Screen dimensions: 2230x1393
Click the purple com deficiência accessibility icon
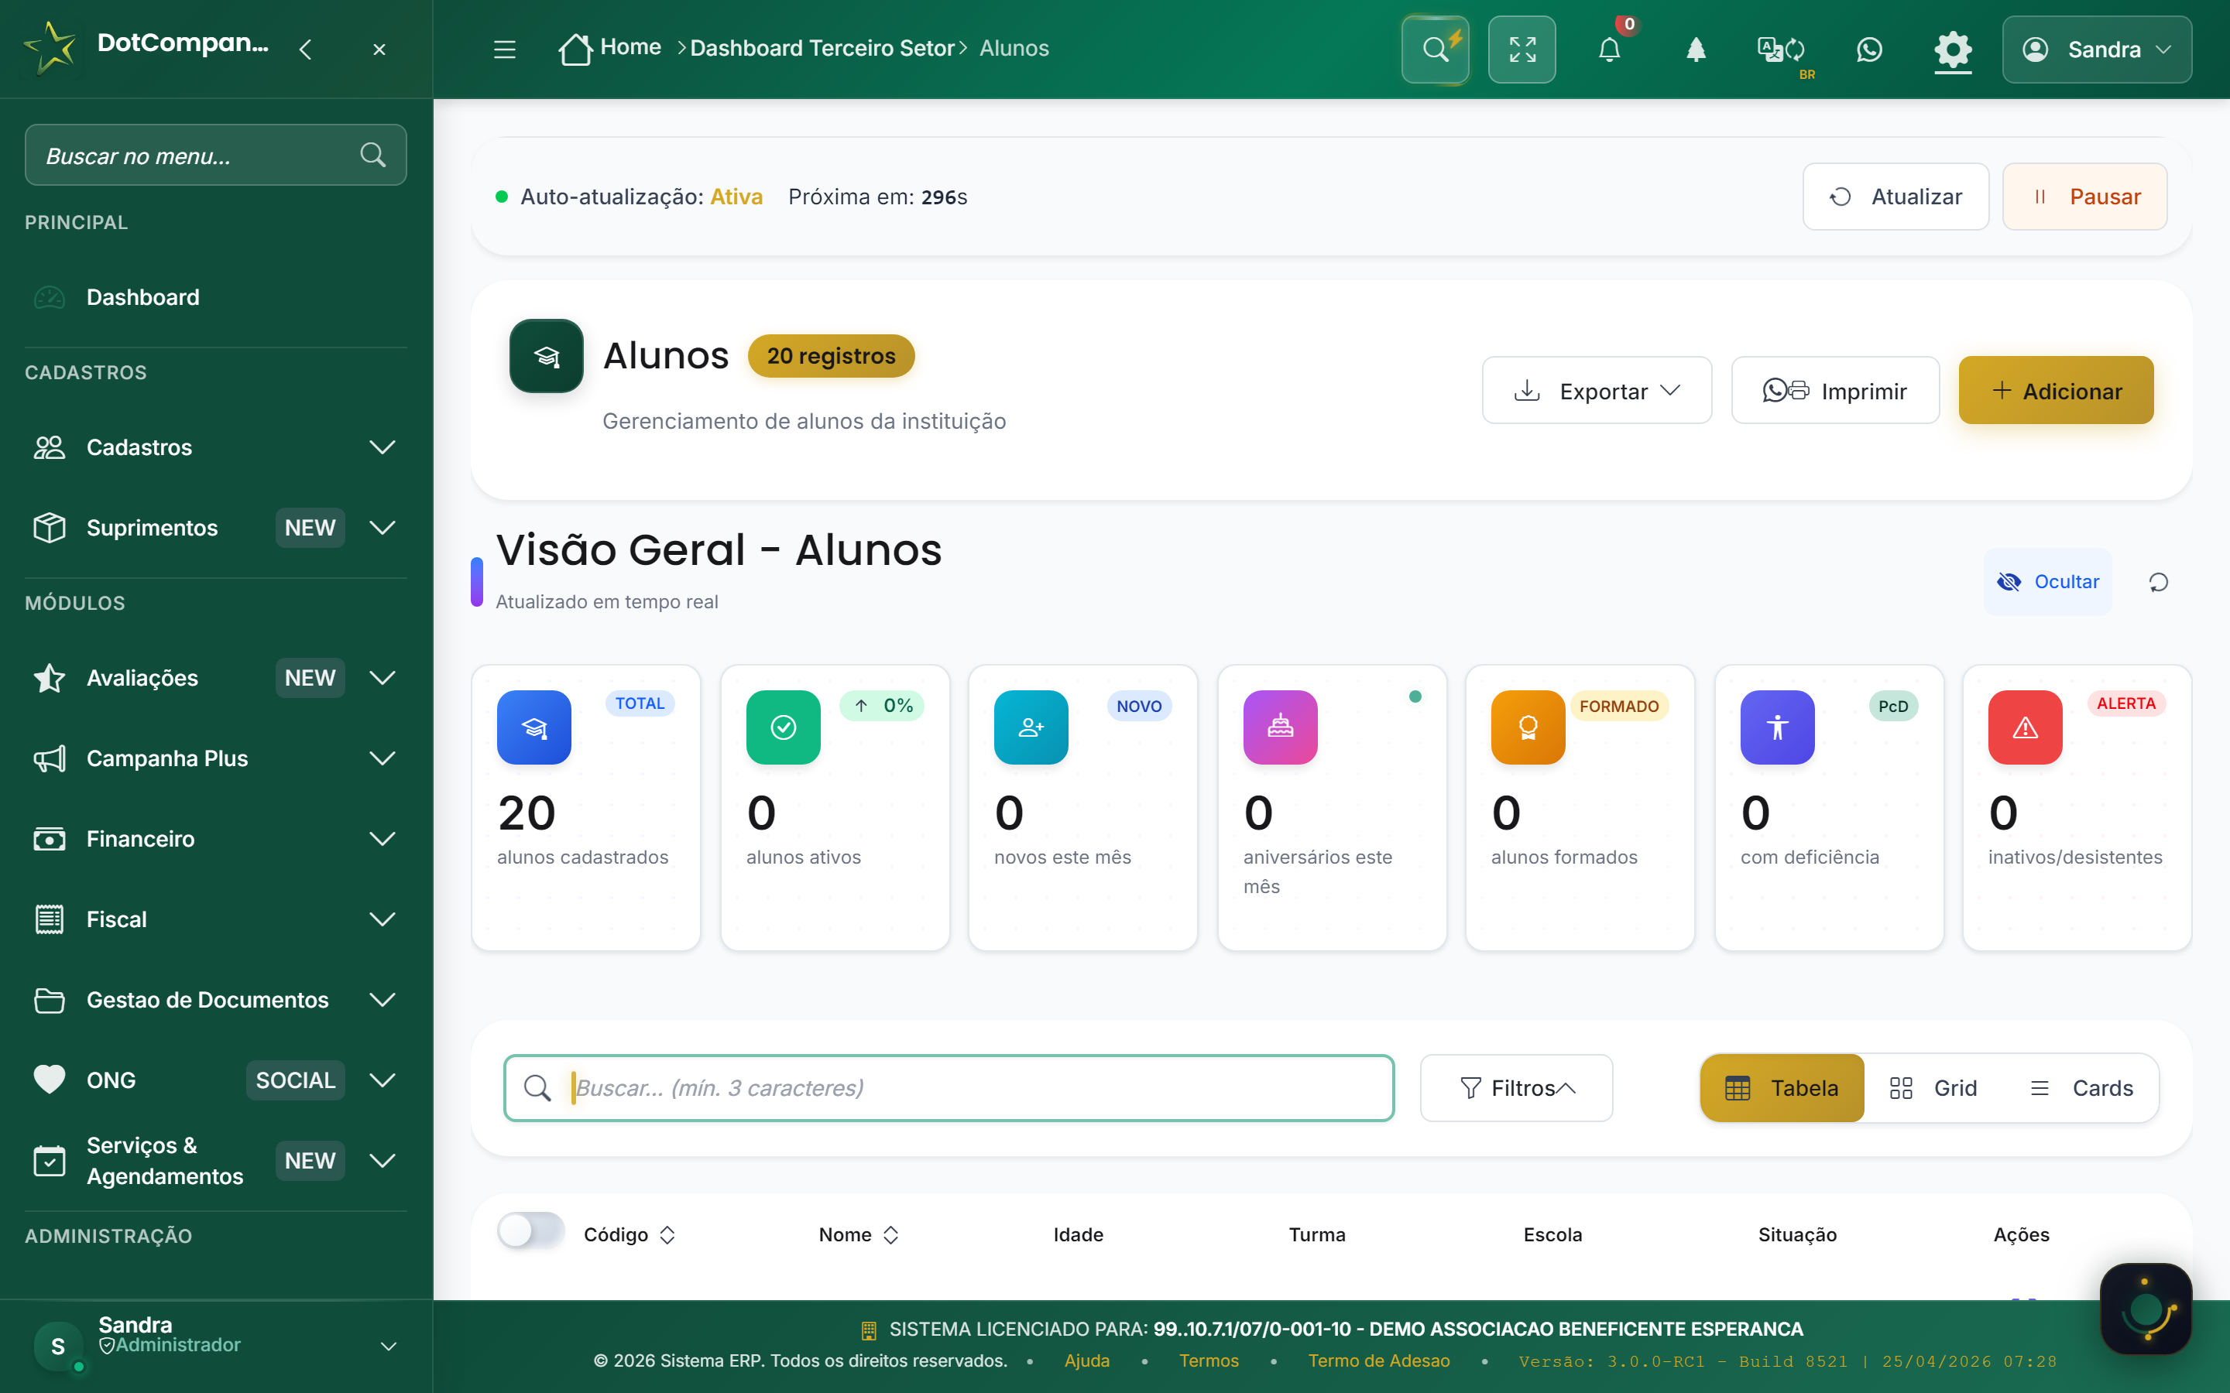pyautogui.click(x=1776, y=727)
